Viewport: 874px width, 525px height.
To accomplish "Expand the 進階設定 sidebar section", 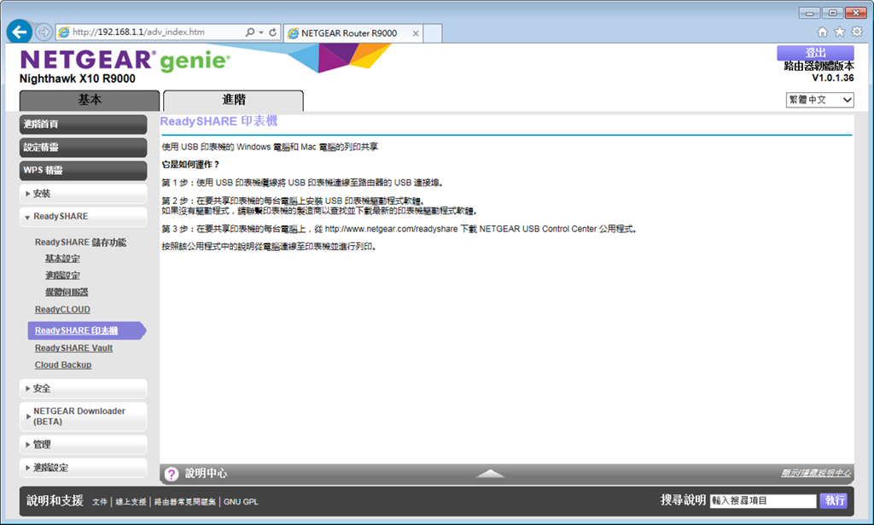I will tap(83, 468).
